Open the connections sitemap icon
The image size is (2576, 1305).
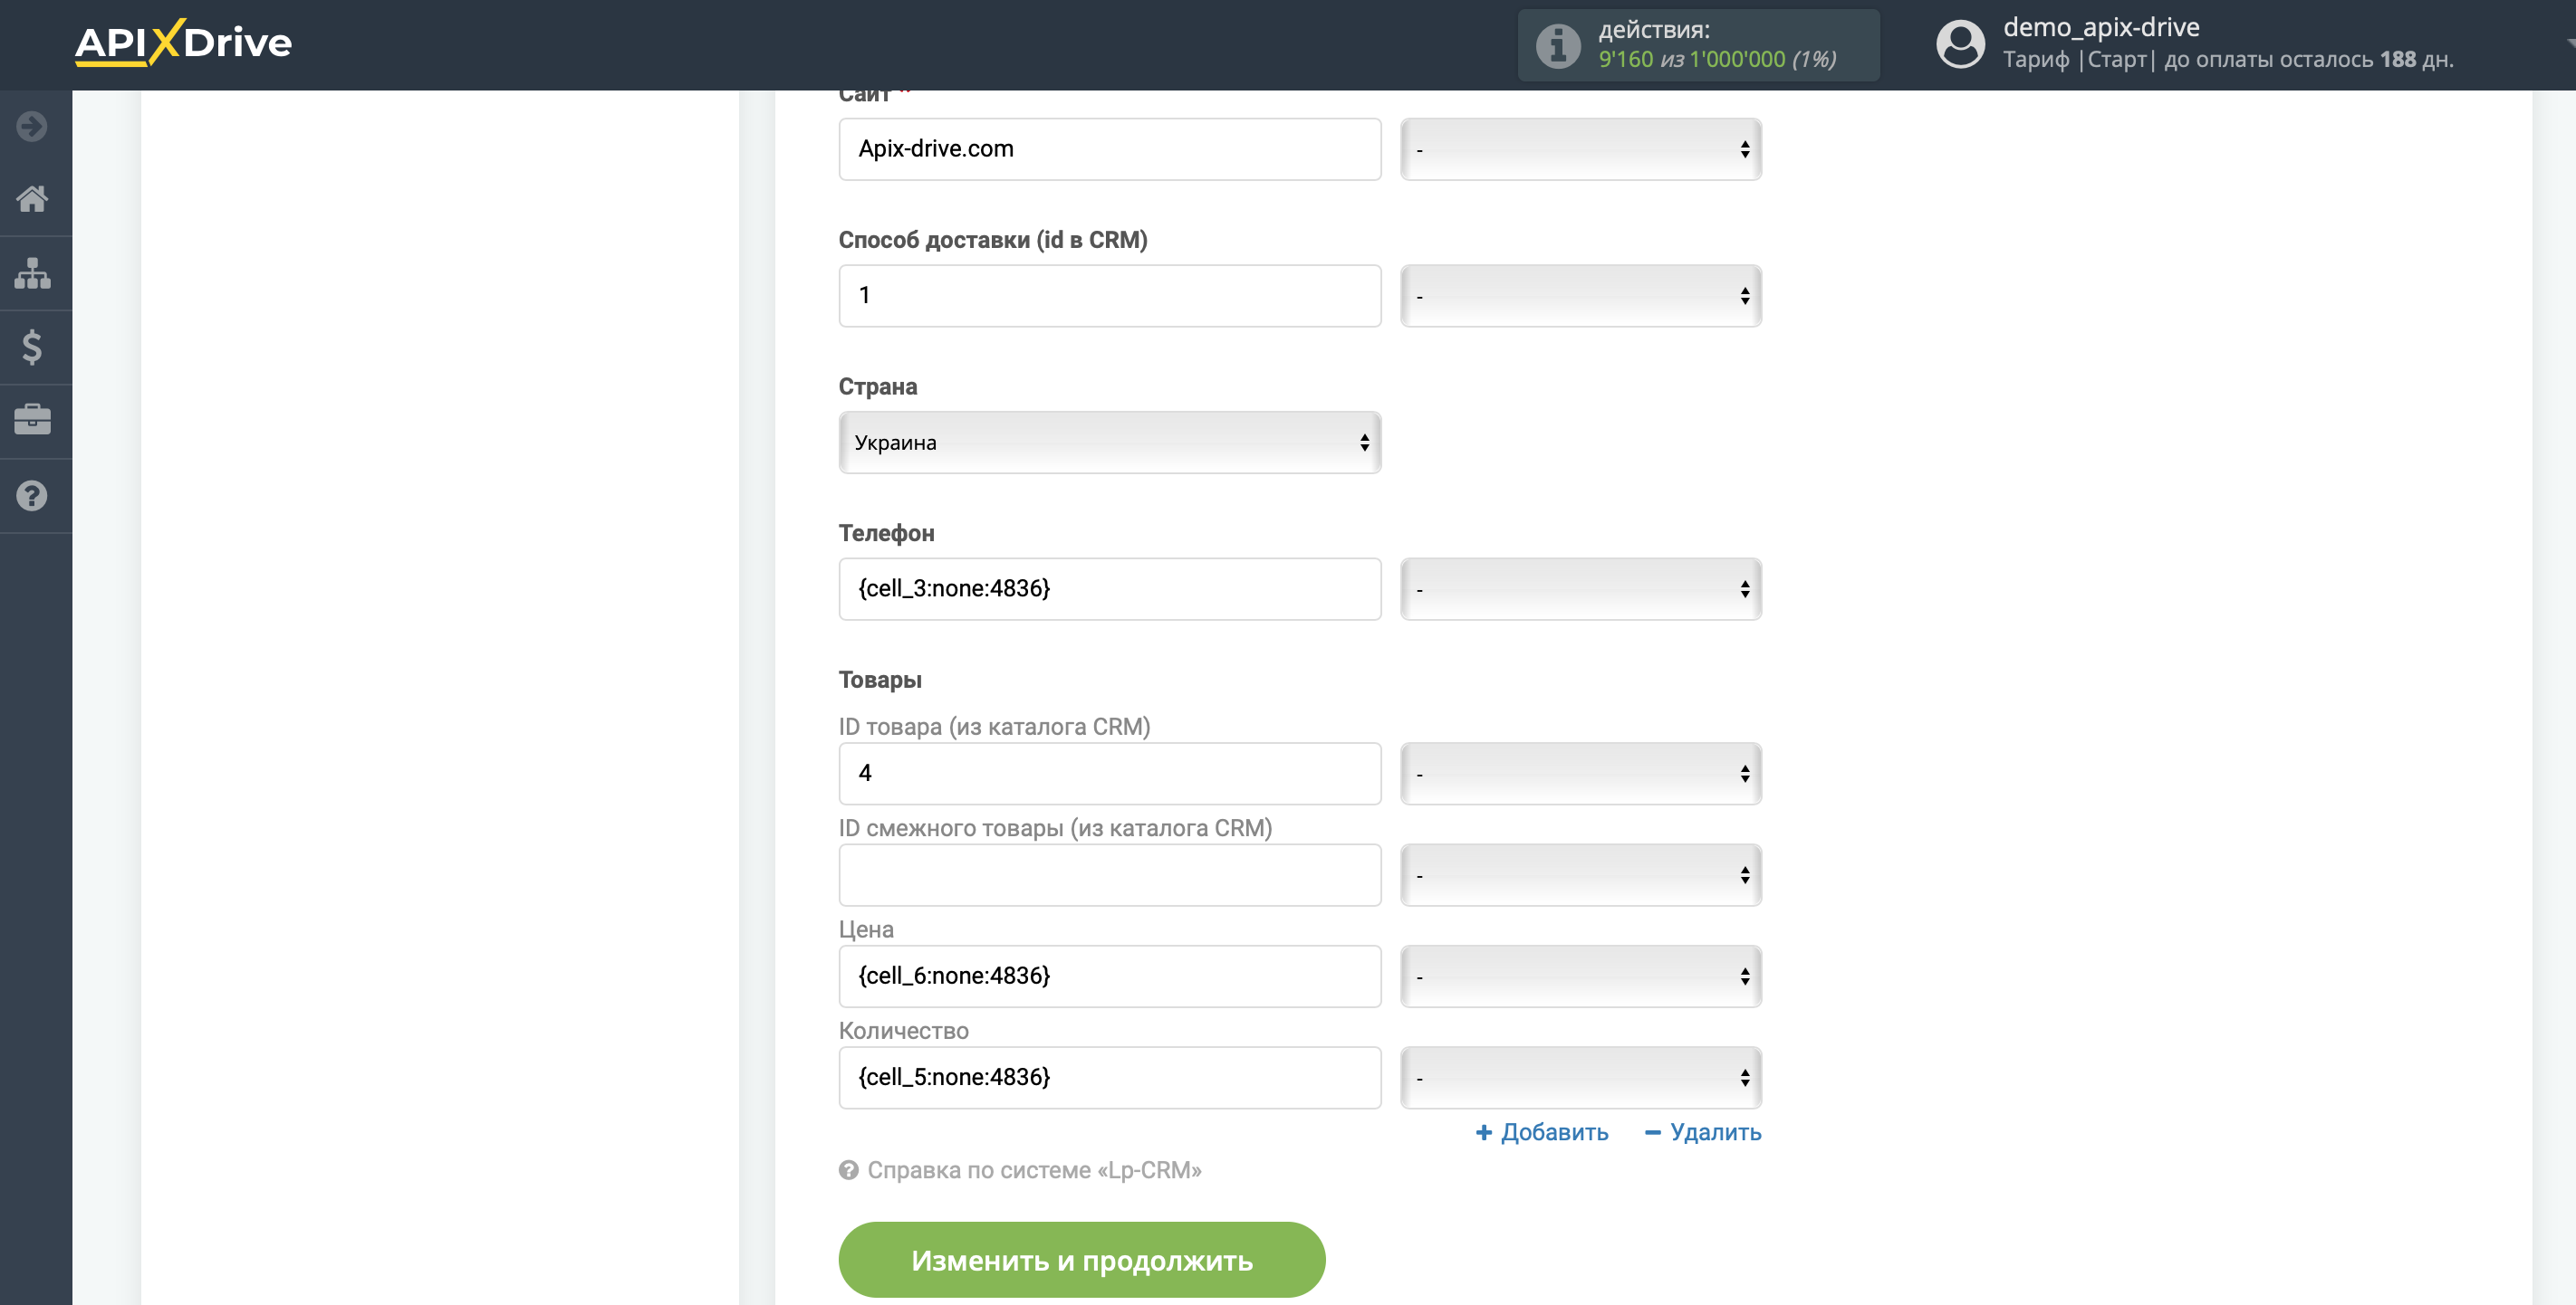[32, 272]
